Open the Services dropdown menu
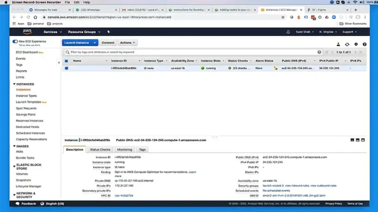The height and width of the screenshot is (212, 378). pos(53,32)
